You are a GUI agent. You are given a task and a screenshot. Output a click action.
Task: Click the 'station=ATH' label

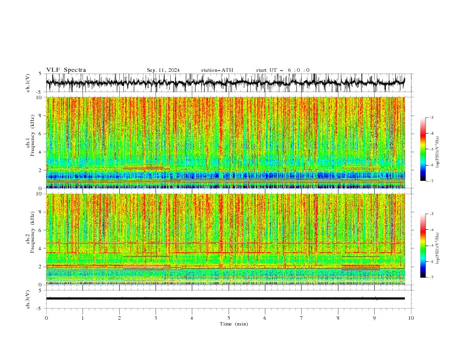coord(217,70)
